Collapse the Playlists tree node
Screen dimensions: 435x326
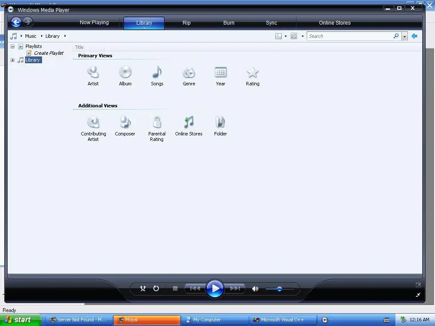(12, 46)
